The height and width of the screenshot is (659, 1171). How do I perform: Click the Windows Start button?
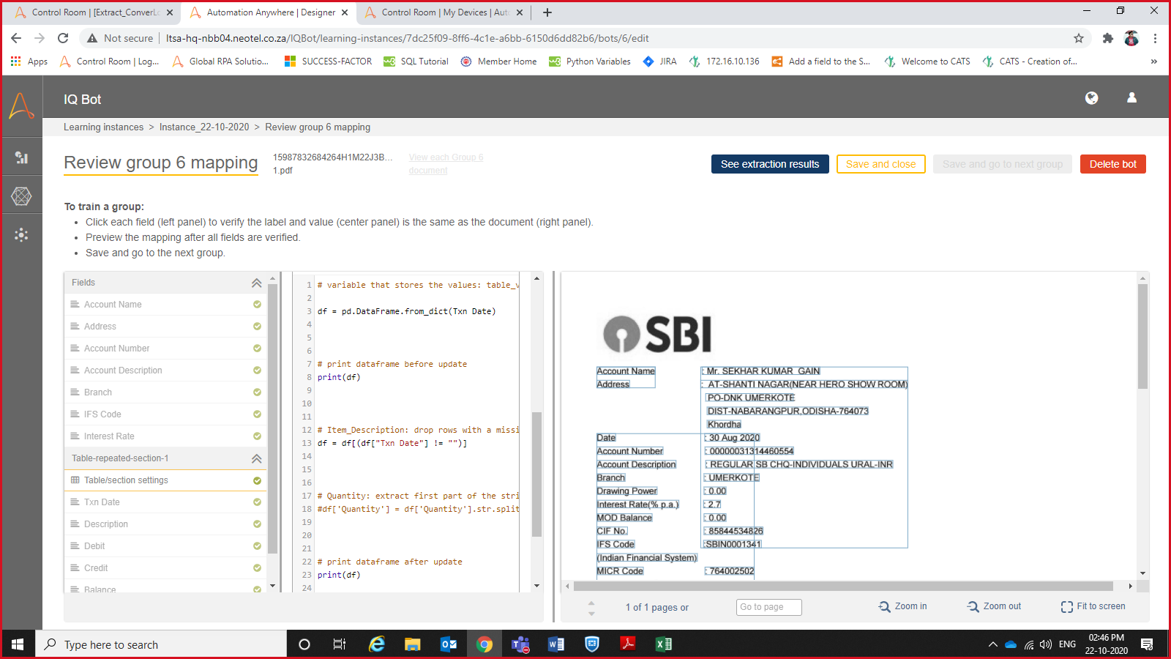[18, 644]
